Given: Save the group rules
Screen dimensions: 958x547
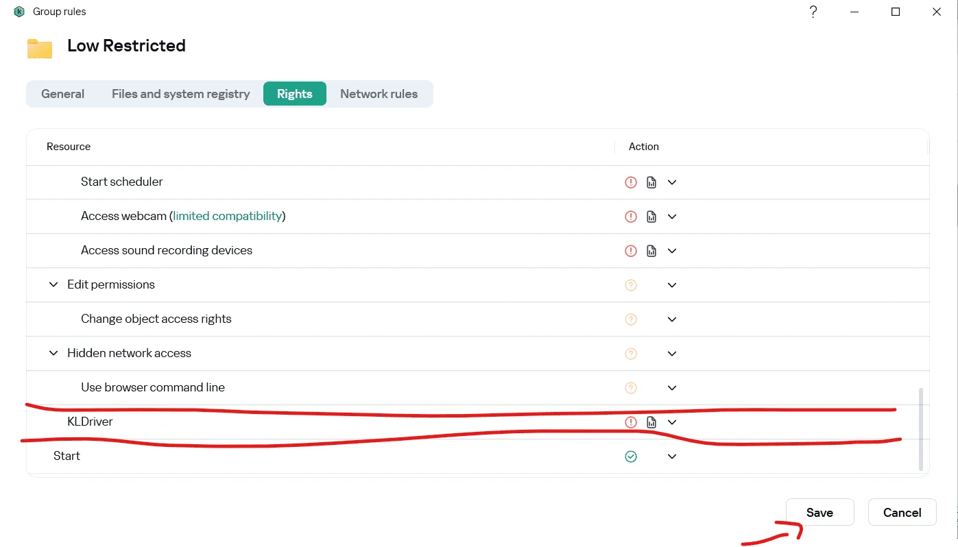Looking at the screenshot, I should pos(819,512).
